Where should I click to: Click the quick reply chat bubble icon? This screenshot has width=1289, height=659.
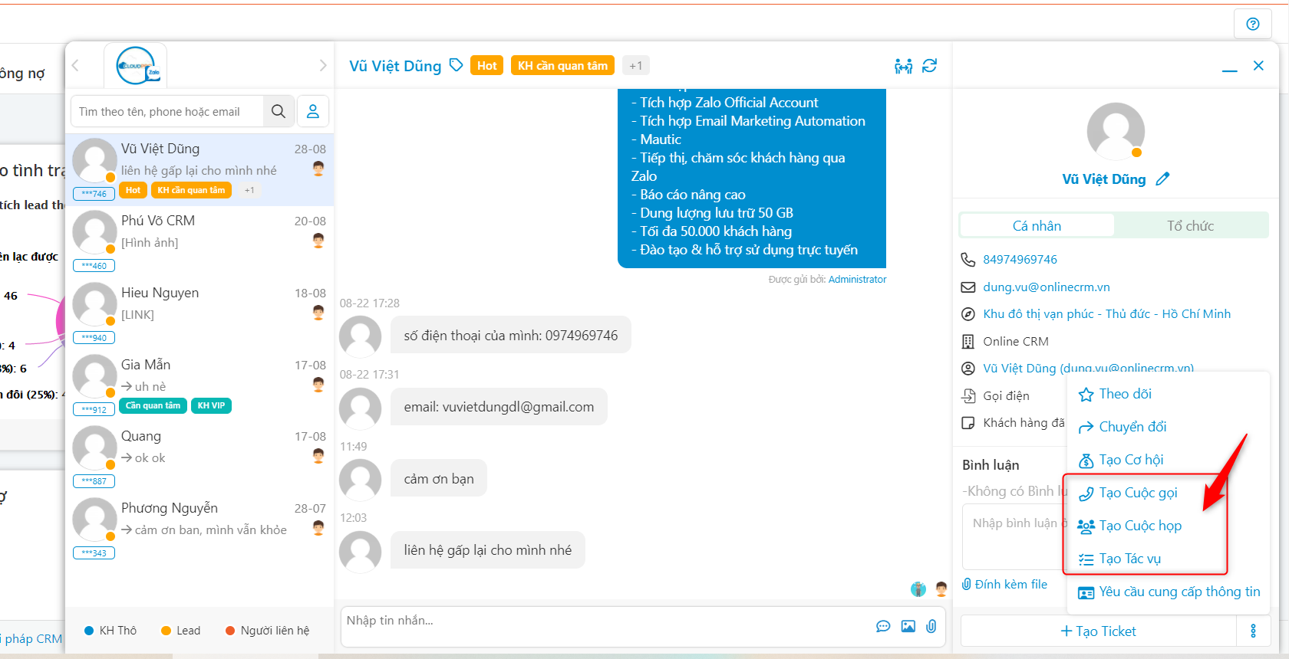(x=883, y=626)
